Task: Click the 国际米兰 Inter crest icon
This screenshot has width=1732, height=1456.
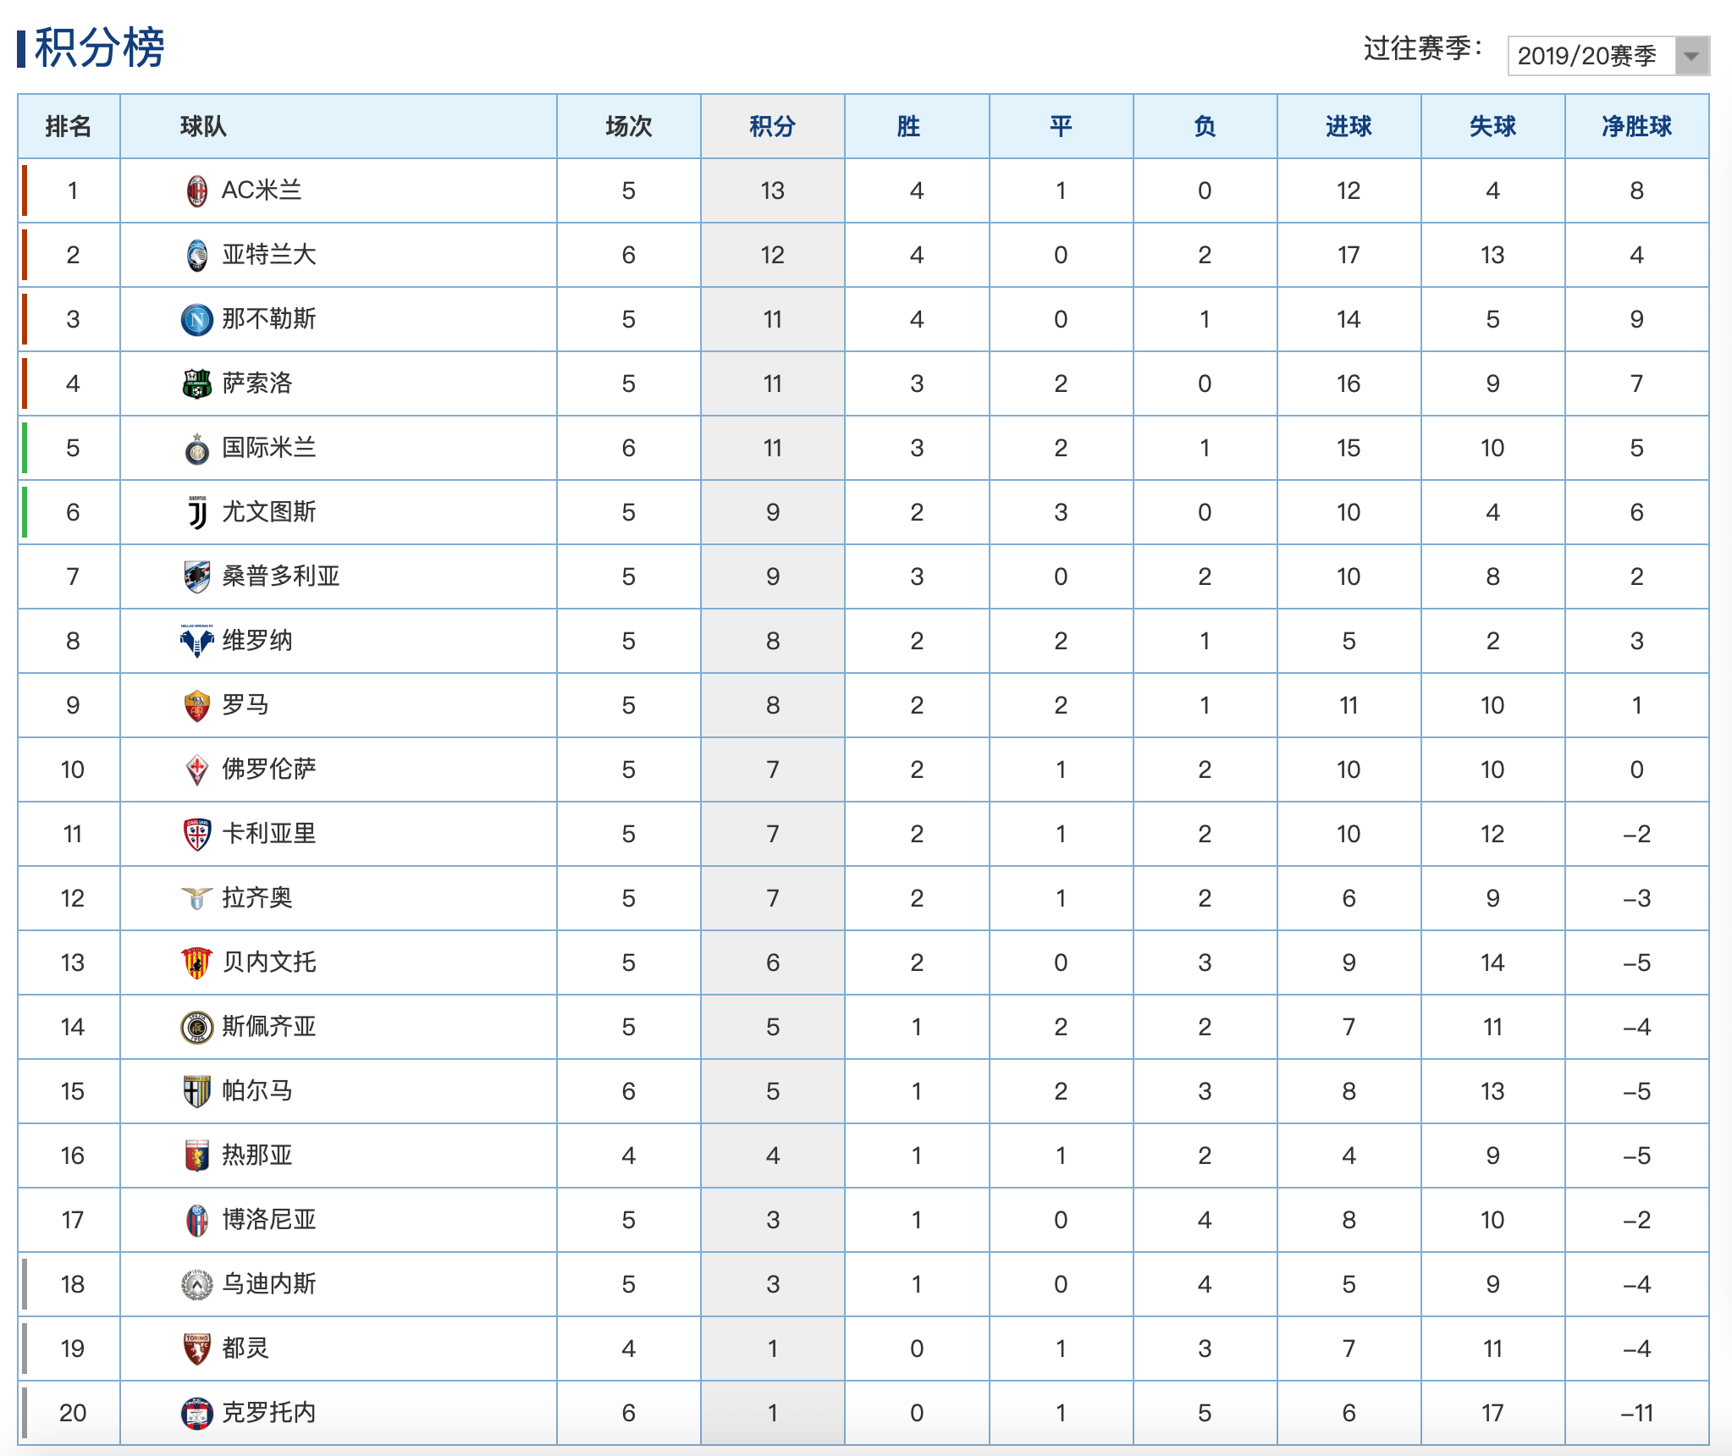Action: click(196, 449)
